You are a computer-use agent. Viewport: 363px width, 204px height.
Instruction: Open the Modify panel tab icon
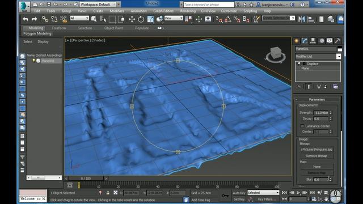coord(305,41)
